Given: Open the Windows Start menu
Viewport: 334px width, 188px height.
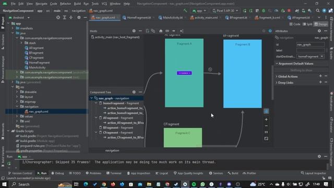Looking at the screenshot, I should pyautogui.click(x=4, y=184).
